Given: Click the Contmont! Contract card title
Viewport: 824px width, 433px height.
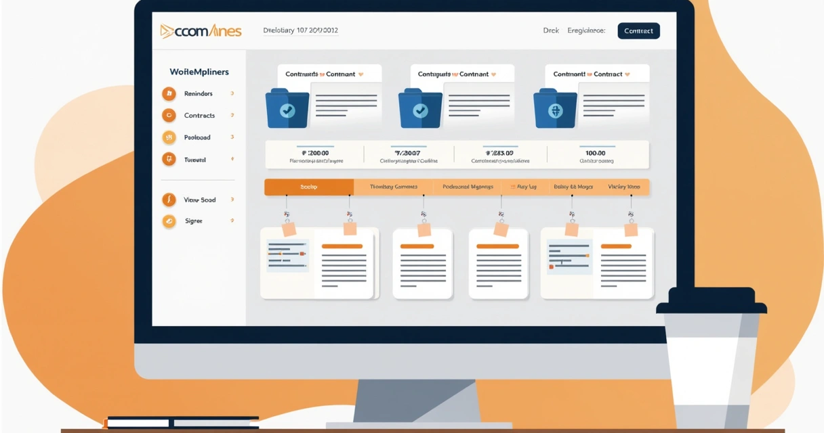Looking at the screenshot, I should (x=588, y=74).
